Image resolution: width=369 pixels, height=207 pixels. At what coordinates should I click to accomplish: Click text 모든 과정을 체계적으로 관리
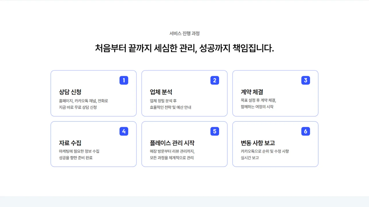click(x=172, y=158)
